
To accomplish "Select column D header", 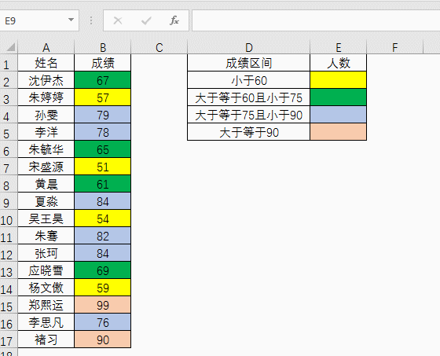I will pos(248,47).
